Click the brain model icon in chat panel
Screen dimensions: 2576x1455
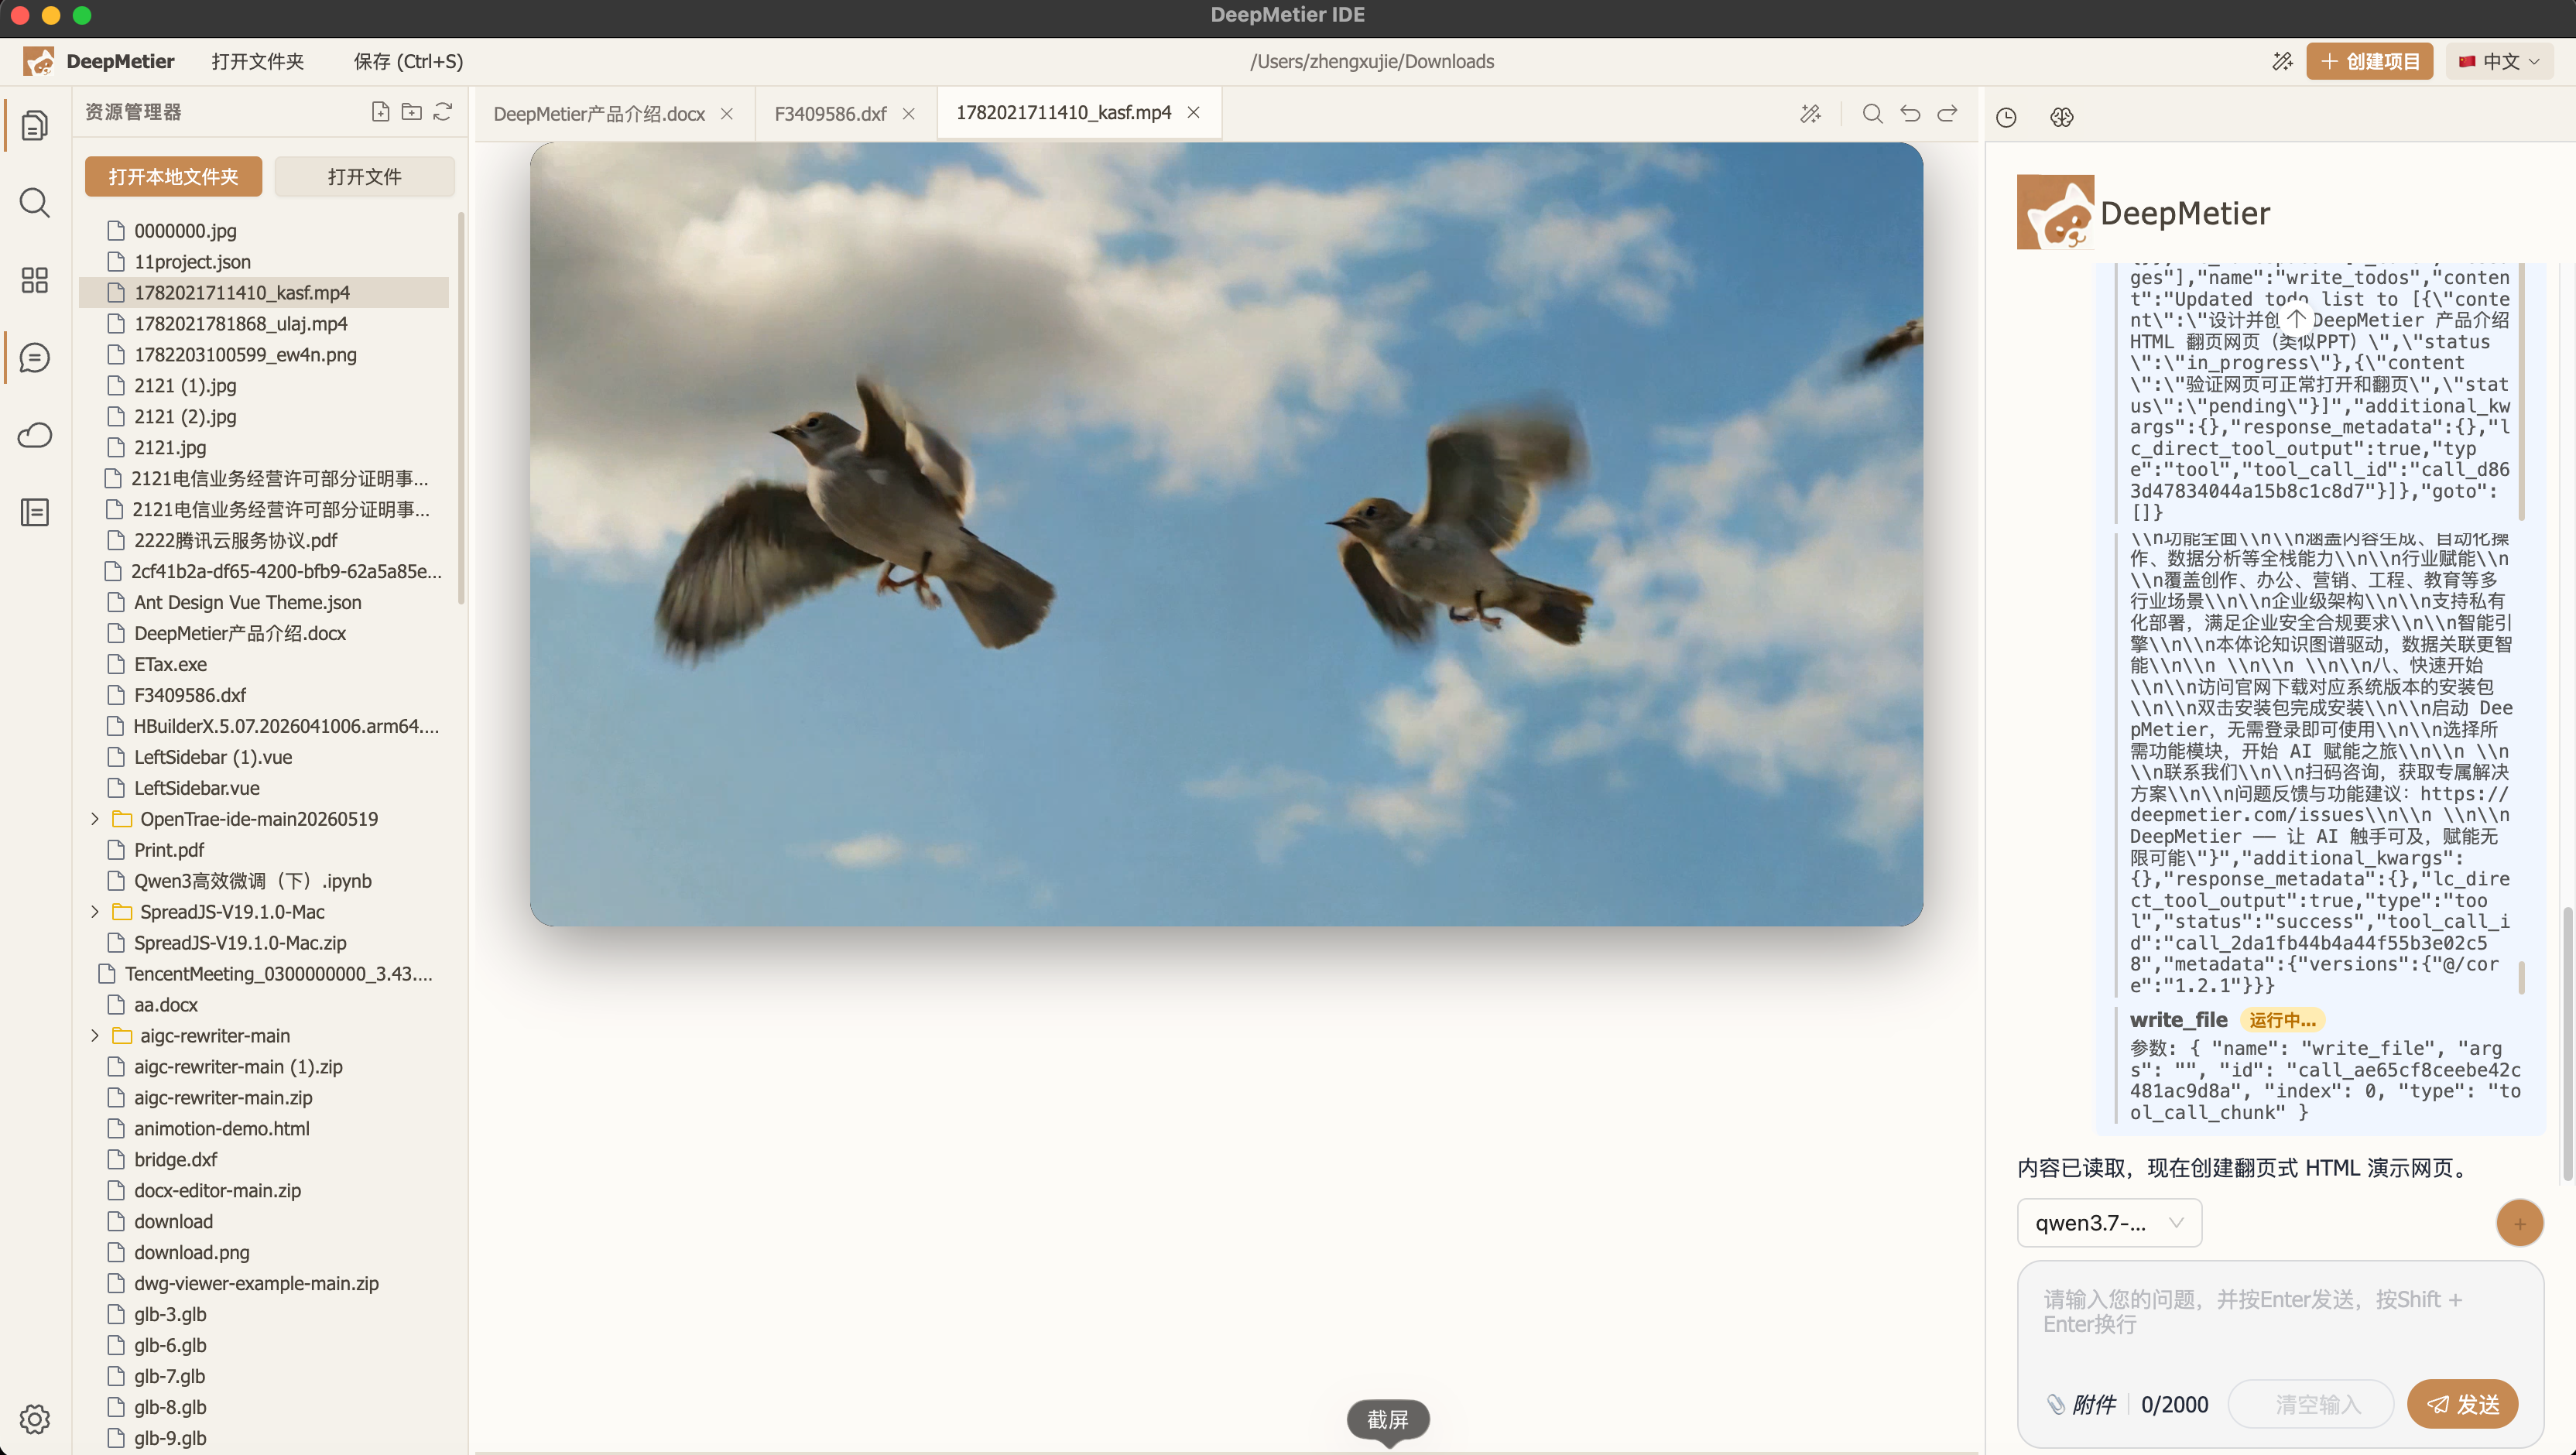(2061, 118)
